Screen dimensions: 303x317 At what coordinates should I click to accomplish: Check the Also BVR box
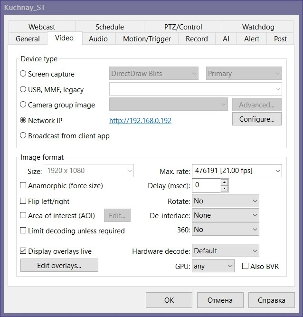pos(245,266)
